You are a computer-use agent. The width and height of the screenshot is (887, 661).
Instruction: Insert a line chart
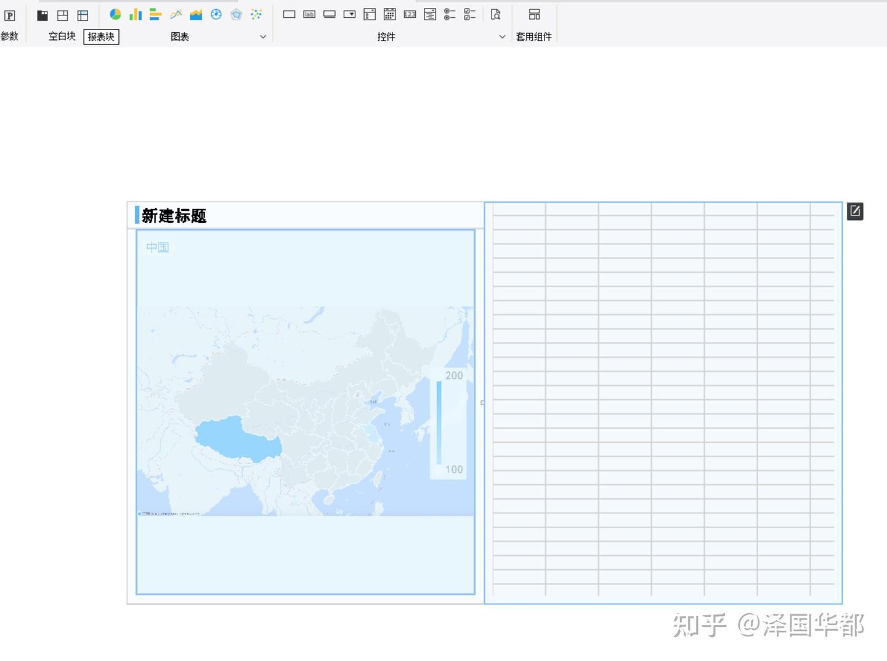(x=176, y=14)
